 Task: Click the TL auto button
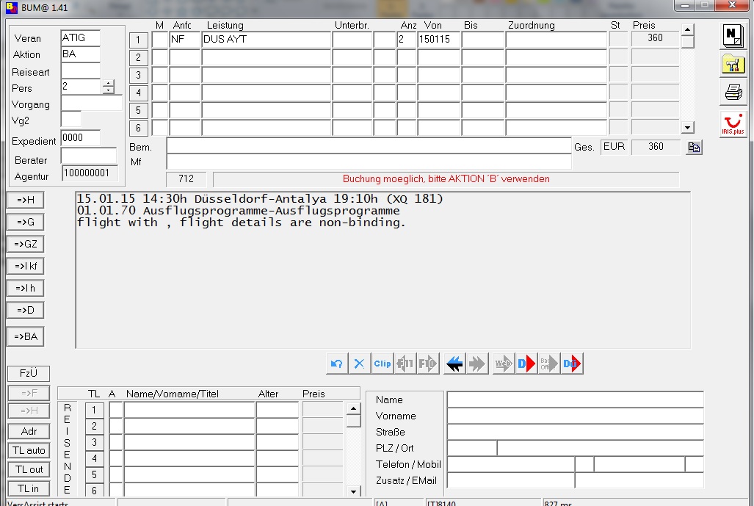[29, 450]
